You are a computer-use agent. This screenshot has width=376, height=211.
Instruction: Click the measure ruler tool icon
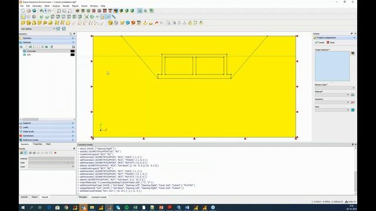click(113, 17)
